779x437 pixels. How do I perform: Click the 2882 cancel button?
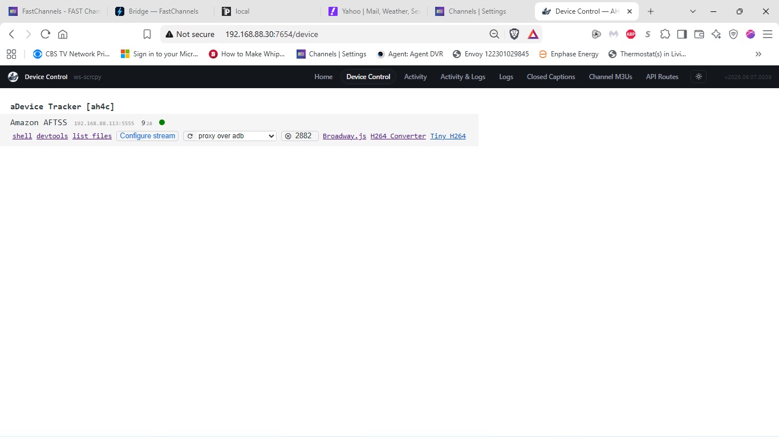(300, 136)
